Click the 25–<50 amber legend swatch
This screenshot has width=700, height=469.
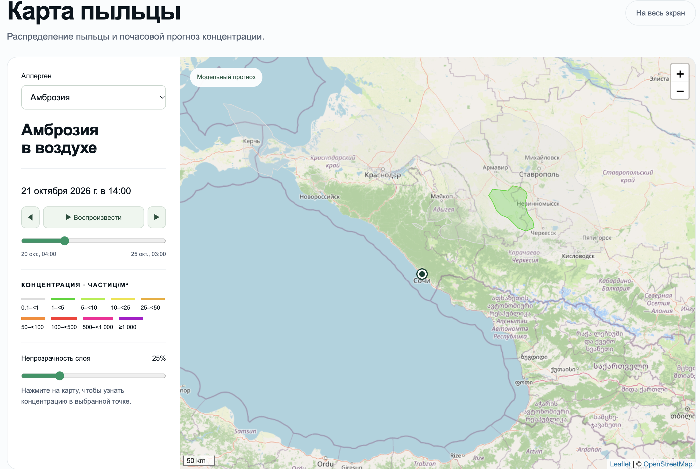(x=153, y=299)
